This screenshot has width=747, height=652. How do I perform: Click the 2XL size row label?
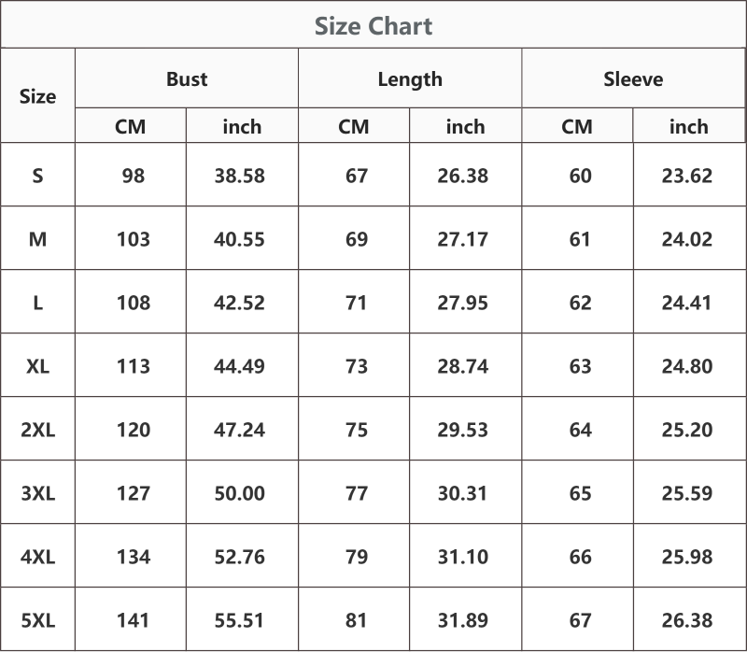[x=37, y=430]
